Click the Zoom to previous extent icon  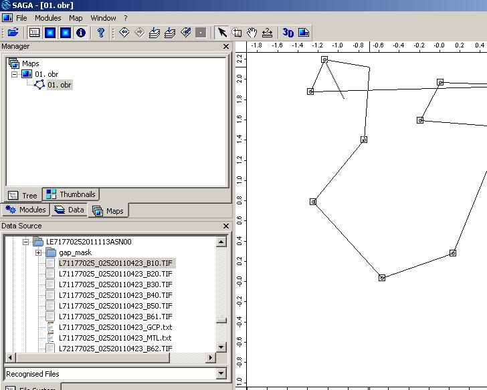124,32
